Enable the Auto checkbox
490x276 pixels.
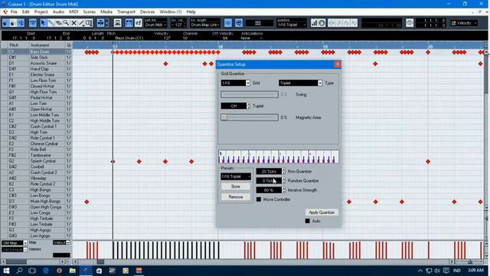308,221
